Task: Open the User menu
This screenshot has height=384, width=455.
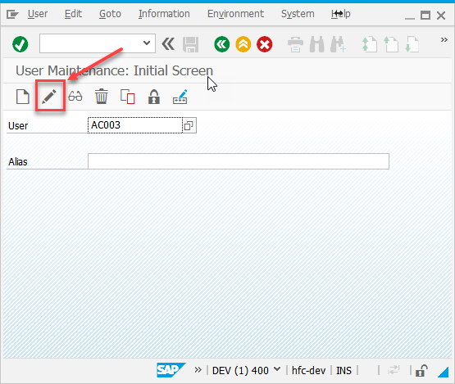Action: pyautogui.click(x=38, y=14)
